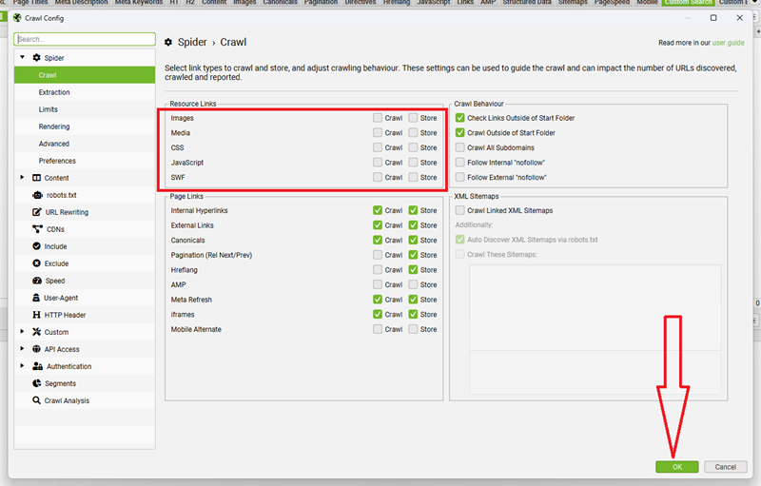
Task: Open the user guide link
Action: click(728, 43)
